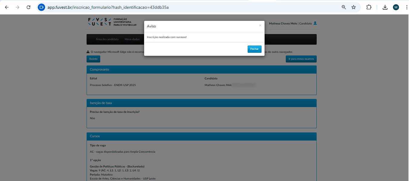Screen dimensions: 409x181
Task: Click the Vagas: 9 line
Action: click(x=115, y=170)
